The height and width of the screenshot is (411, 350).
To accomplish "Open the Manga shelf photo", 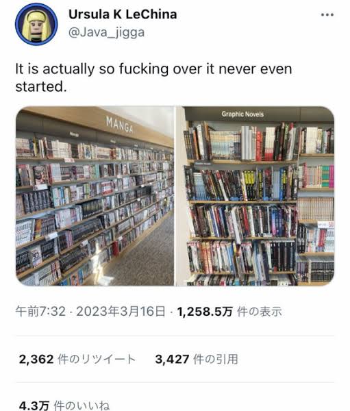I will (95, 196).
